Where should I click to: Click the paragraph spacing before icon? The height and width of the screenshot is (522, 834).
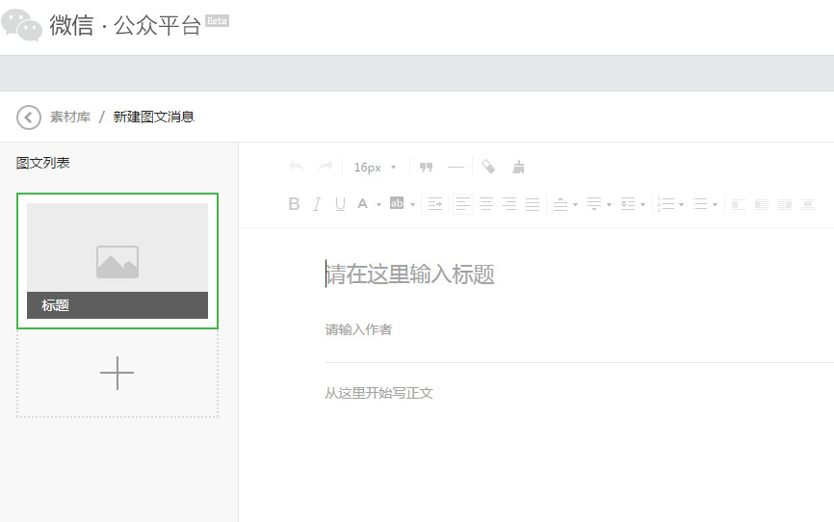tap(560, 204)
